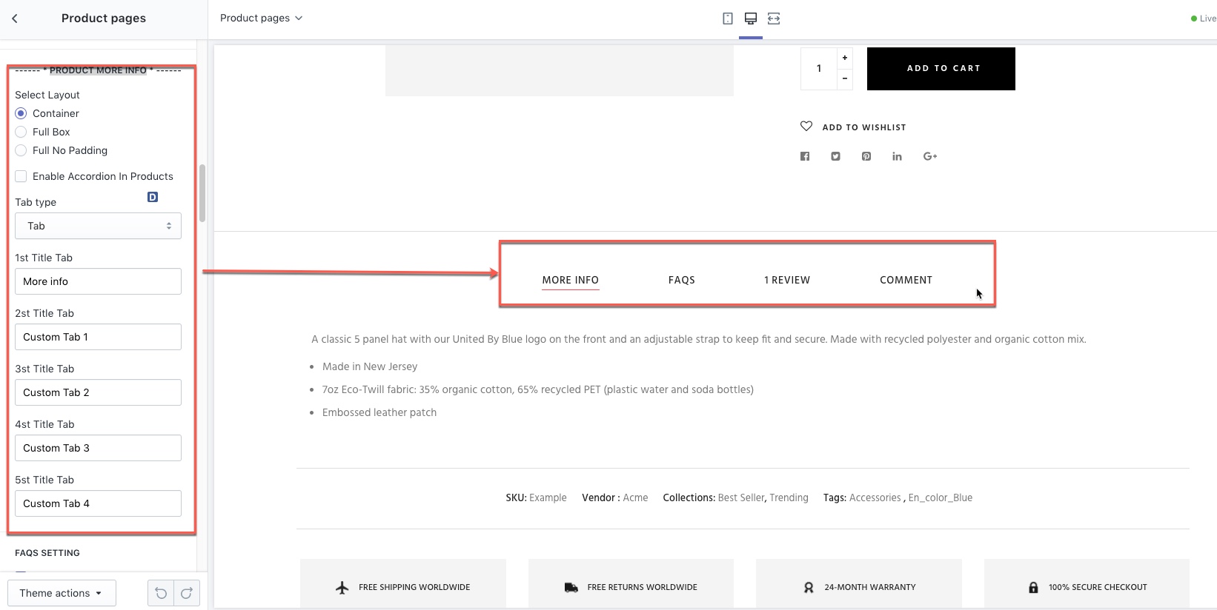Click the 24-month warranty badge icon

click(809, 587)
